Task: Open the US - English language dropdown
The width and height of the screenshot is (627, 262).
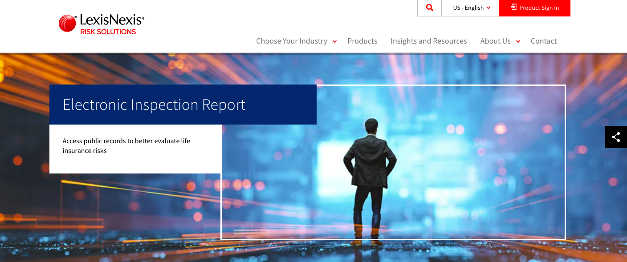Action: pyautogui.click(x=471, y=8)
